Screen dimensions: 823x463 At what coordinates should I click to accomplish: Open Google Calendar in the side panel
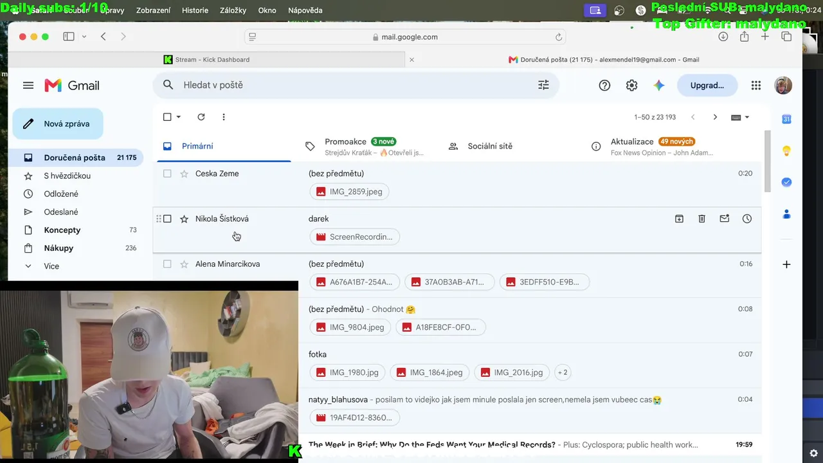coord(786,119)
